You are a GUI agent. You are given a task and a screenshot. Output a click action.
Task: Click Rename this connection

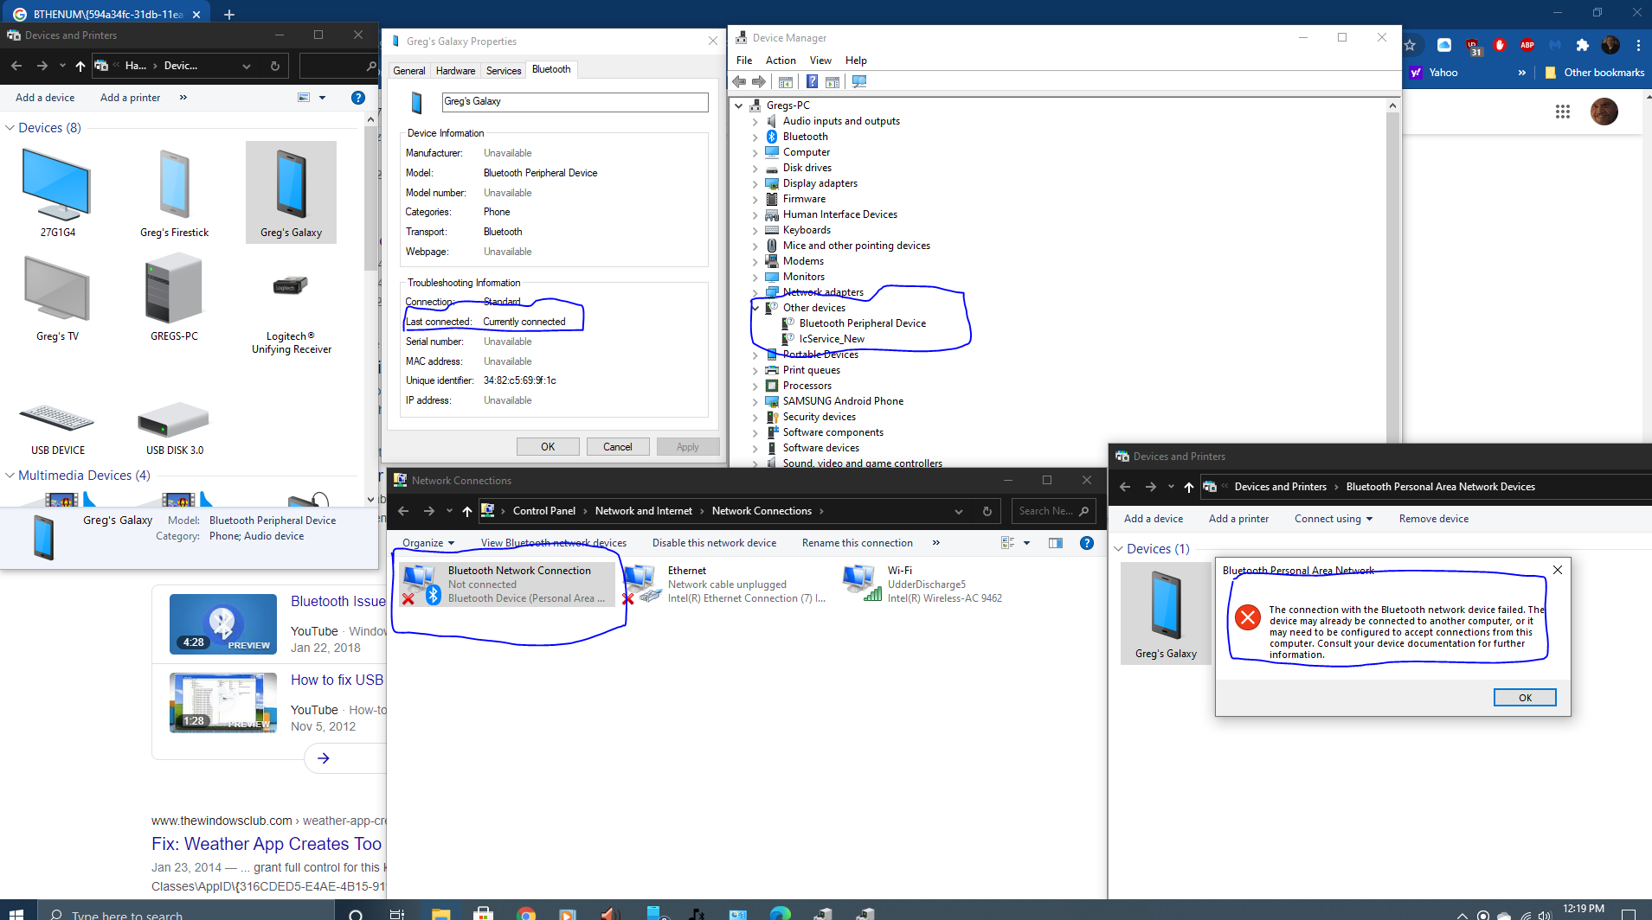(x=857, y=543)
